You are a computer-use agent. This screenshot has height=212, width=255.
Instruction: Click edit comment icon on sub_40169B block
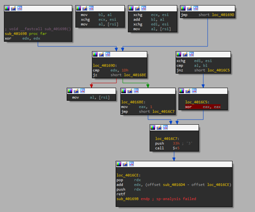[x=13, y=8]
